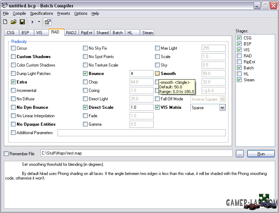Enable the No Sky Fix checkbox
Viewport: 279px width, 213px height.
(x=85, y=48)
